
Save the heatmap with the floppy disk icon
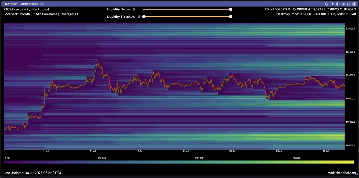343,4
